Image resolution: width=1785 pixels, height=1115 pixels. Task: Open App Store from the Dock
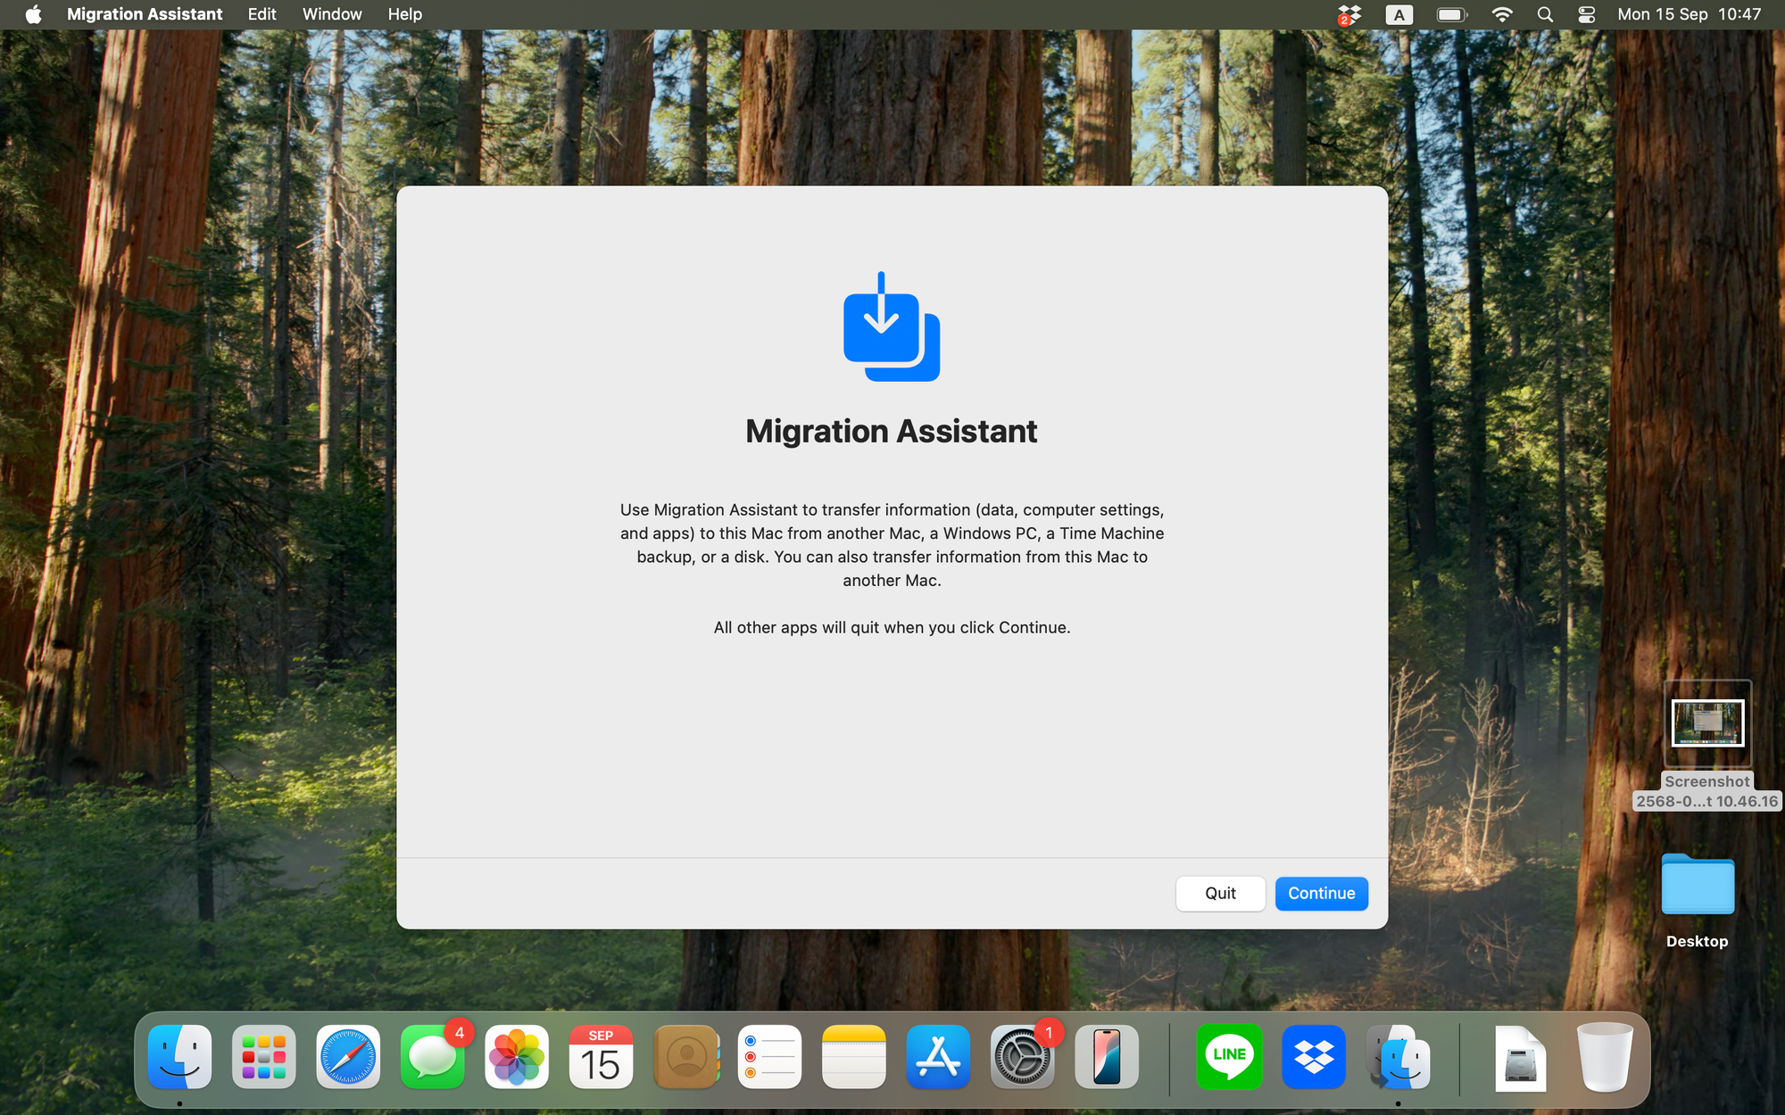point(938,1057)
